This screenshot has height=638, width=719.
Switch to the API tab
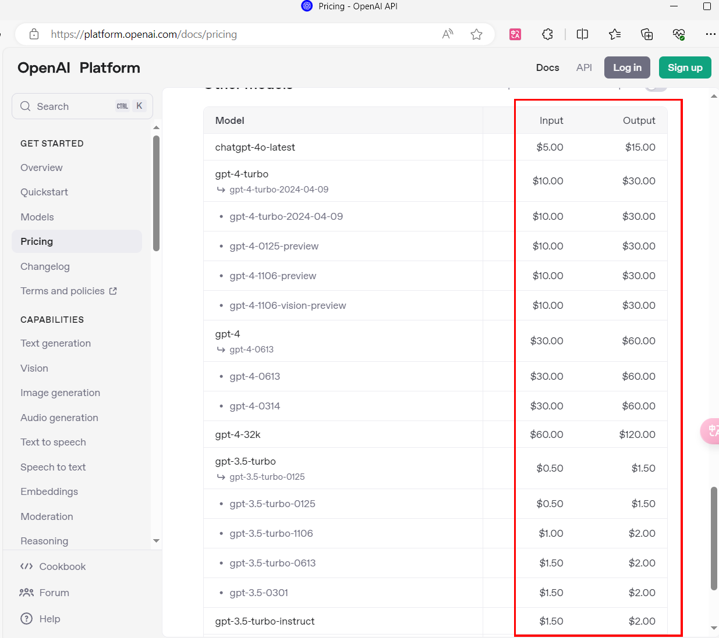pyautogui.click(x=584, y=67)
